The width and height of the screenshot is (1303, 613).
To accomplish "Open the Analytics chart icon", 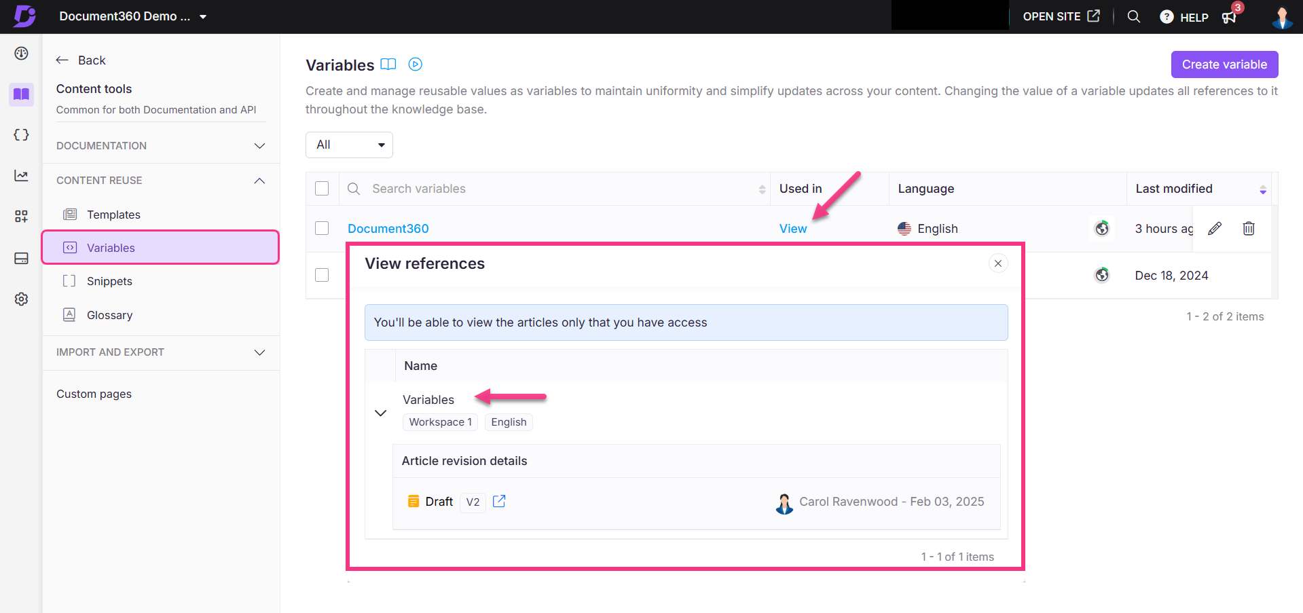I will coord(21,176).
